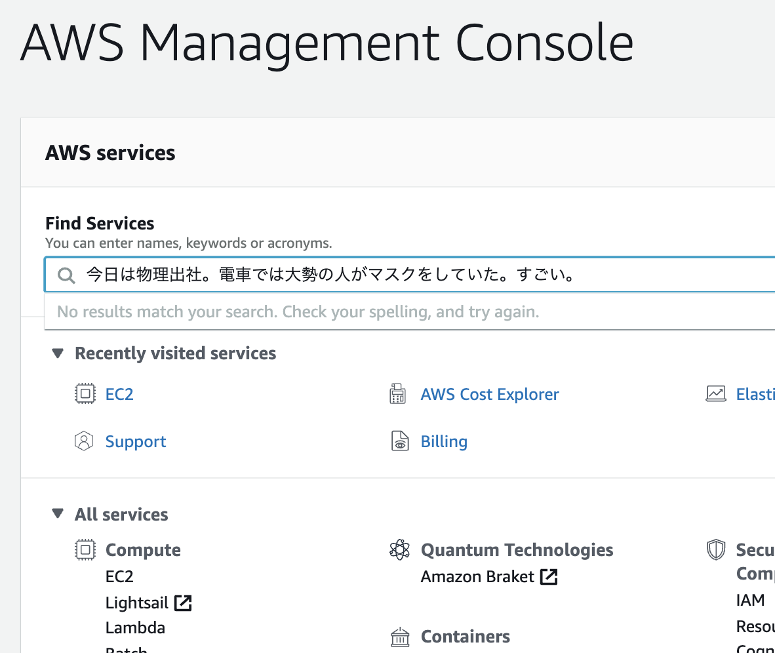The width and height of the screenshot is (775, 653).
Task: Click the Security shield icon
Action: pos(716,549)
